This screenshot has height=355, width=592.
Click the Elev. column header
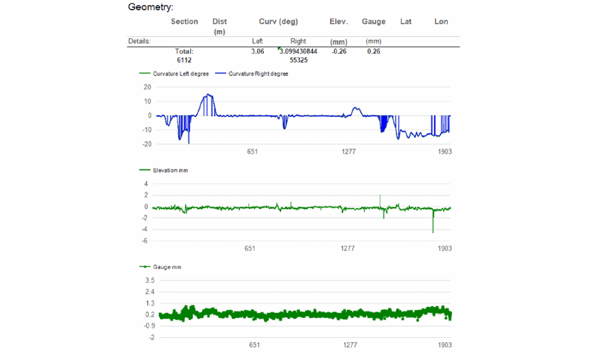(339, 22)
